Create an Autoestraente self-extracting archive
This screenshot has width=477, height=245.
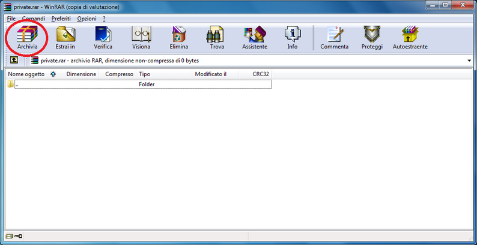coord(410,38)
